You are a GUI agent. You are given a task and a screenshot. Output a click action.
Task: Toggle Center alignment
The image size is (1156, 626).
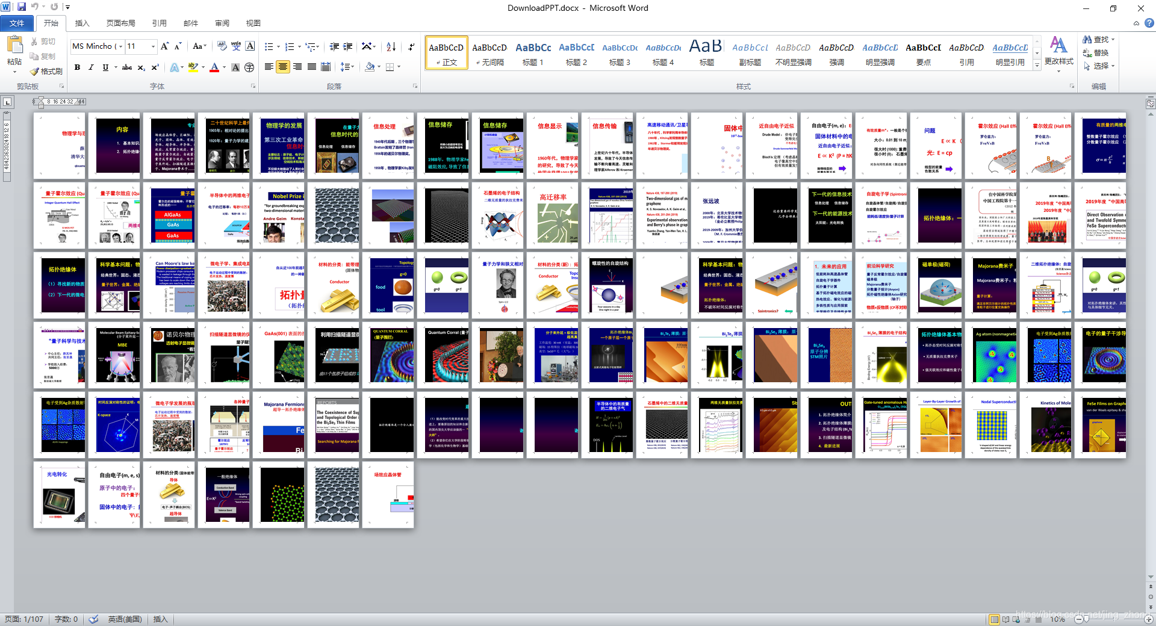(x=283, y=67)
